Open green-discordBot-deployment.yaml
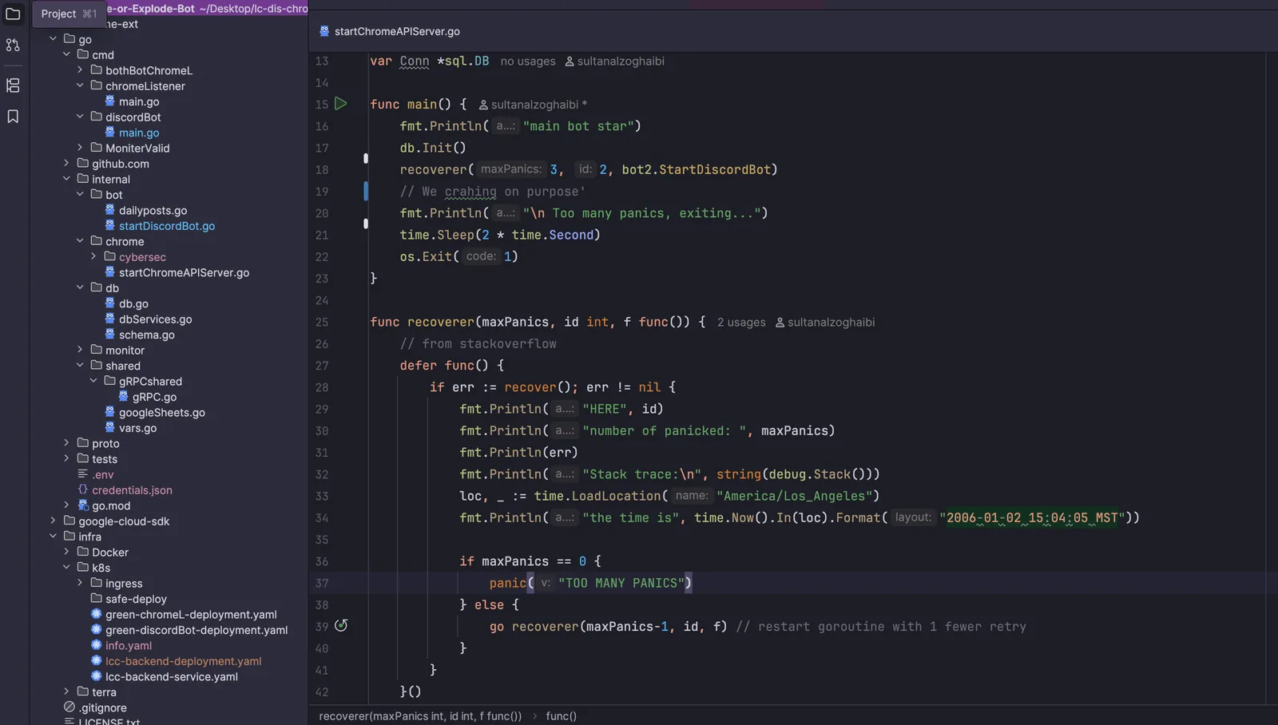Screen dimensions: 1278x725 click(196, 630)
